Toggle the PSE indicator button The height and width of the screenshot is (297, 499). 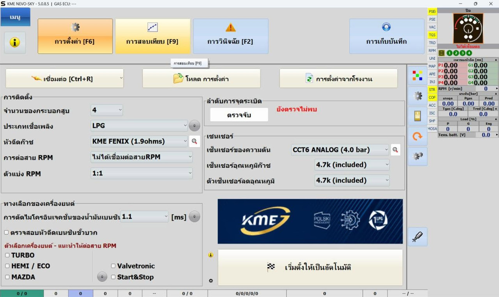tap(432, 19)
